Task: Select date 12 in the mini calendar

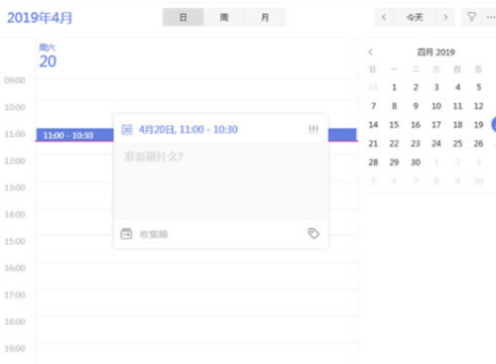Action: [x=478, y=106]
